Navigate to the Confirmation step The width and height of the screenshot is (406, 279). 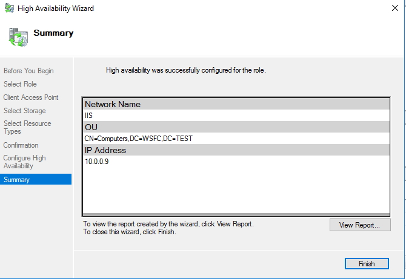tap(21, 145)
